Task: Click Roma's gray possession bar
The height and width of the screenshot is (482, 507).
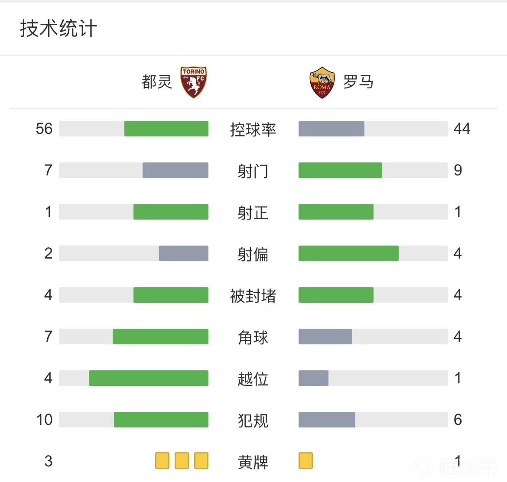Action: [331, 129]
